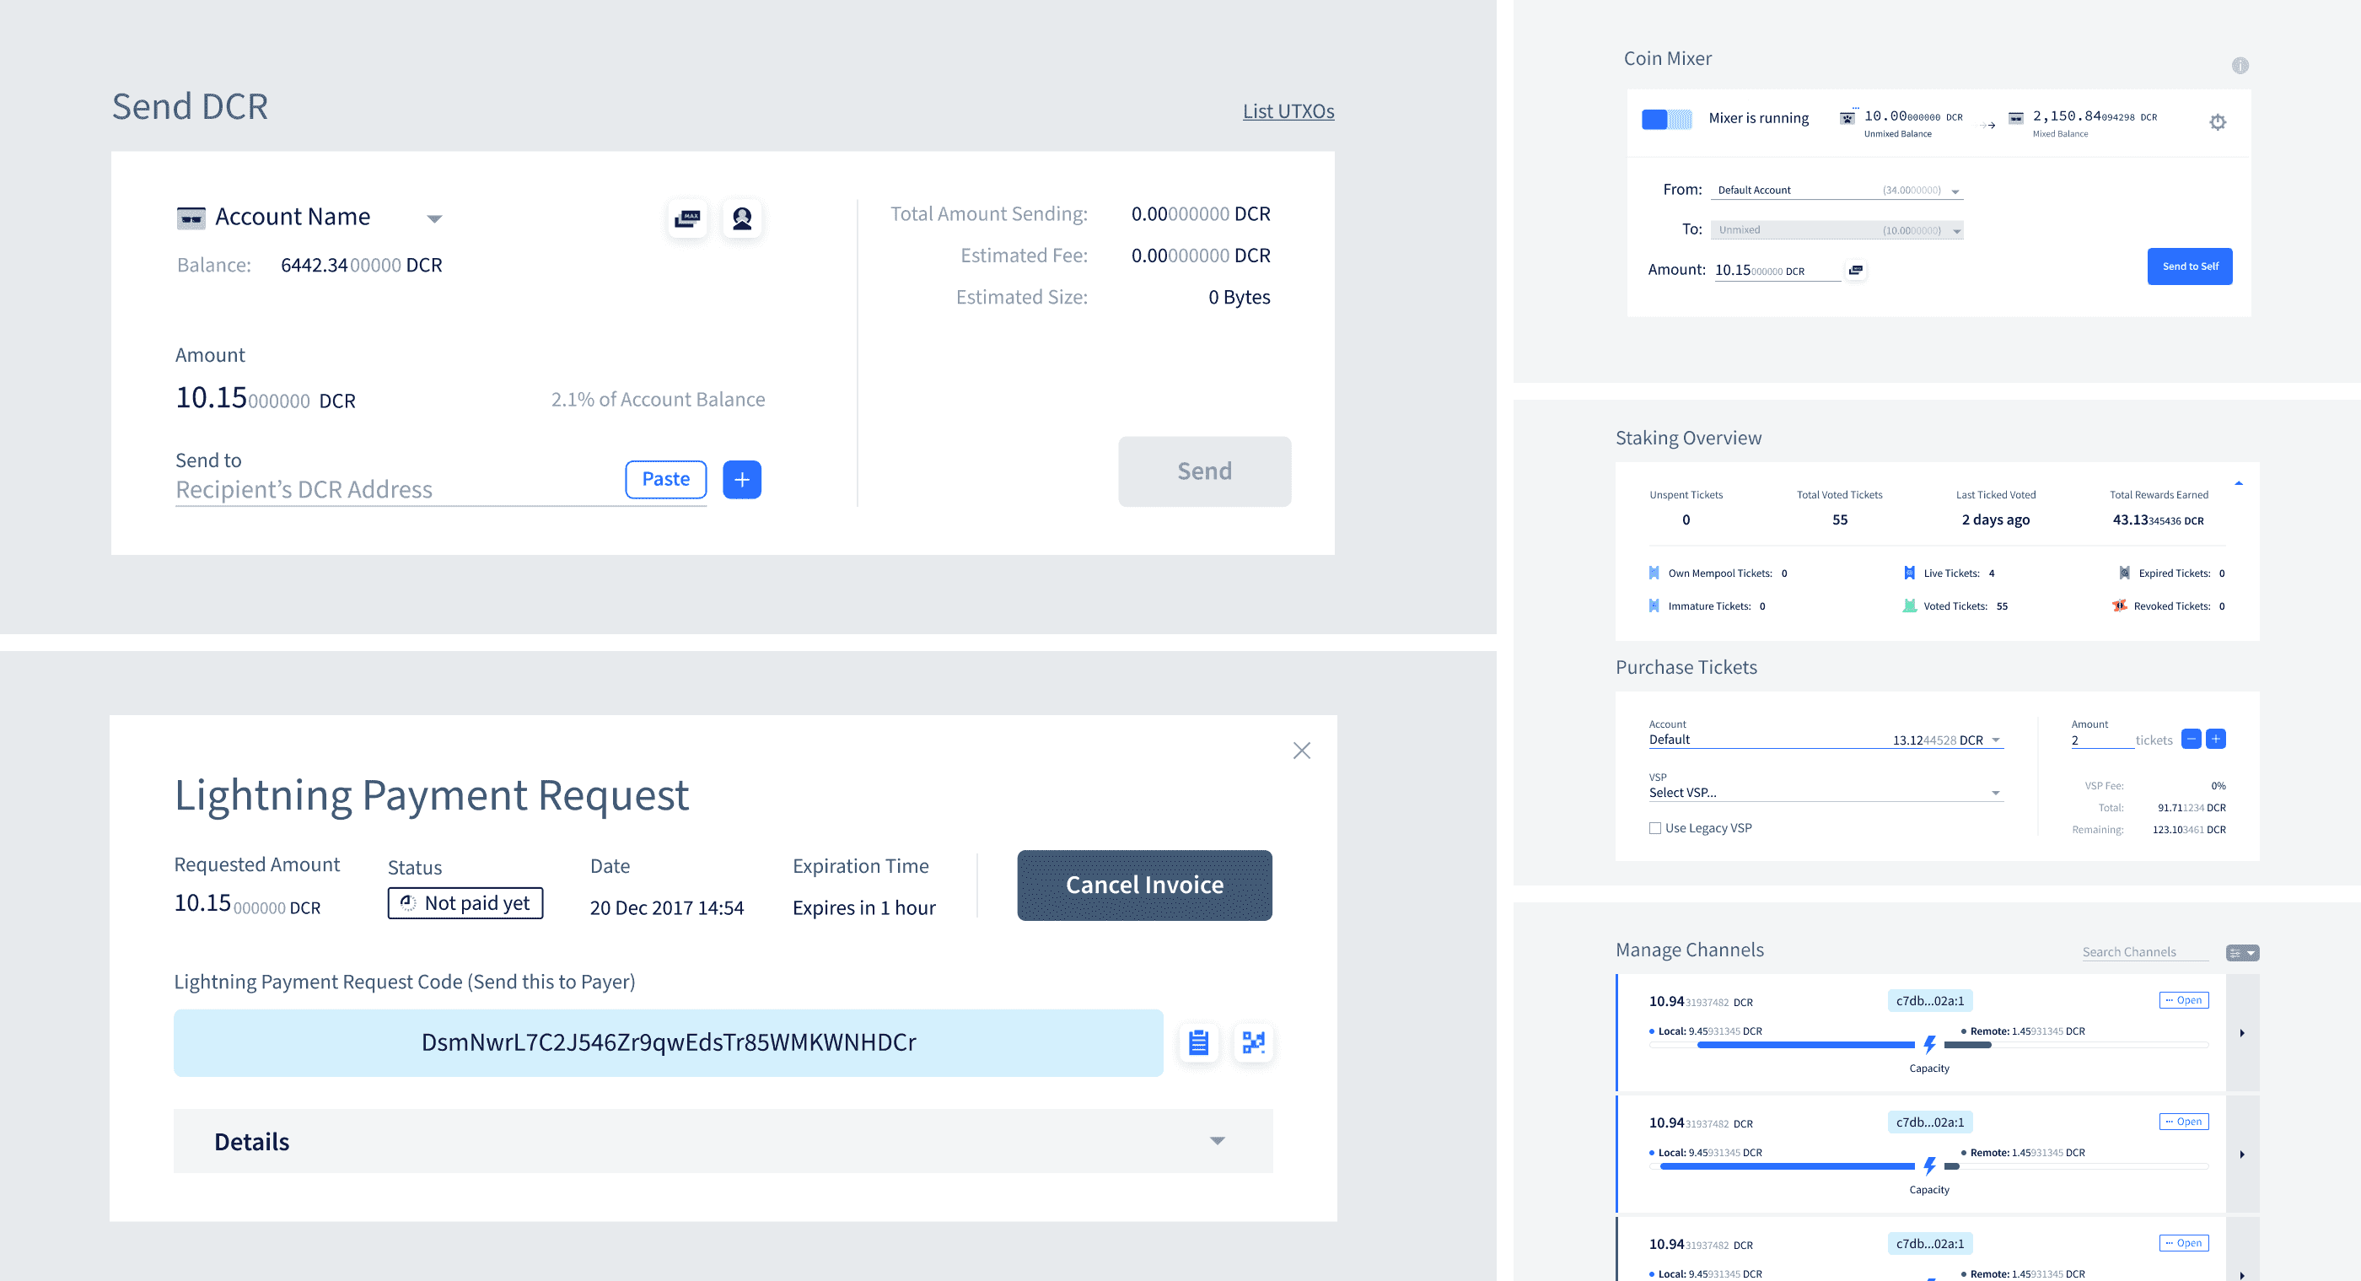Click the plus icon to add recipient
The width and height of the screenshot is (2361, 1281).
click(x=741, y=480)
